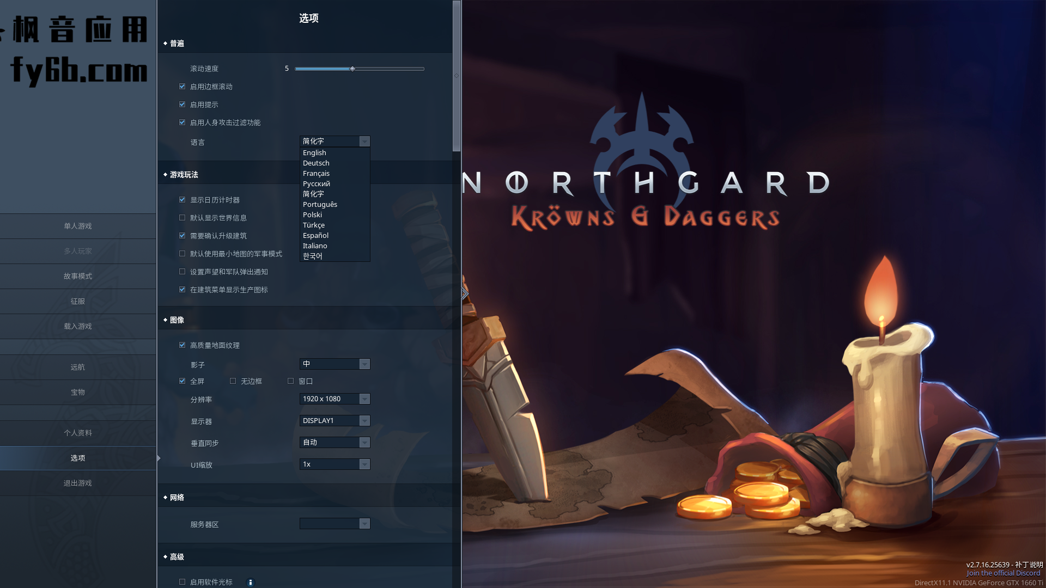Enable 默认显示世界信息 checkbox

pos(183,218)
